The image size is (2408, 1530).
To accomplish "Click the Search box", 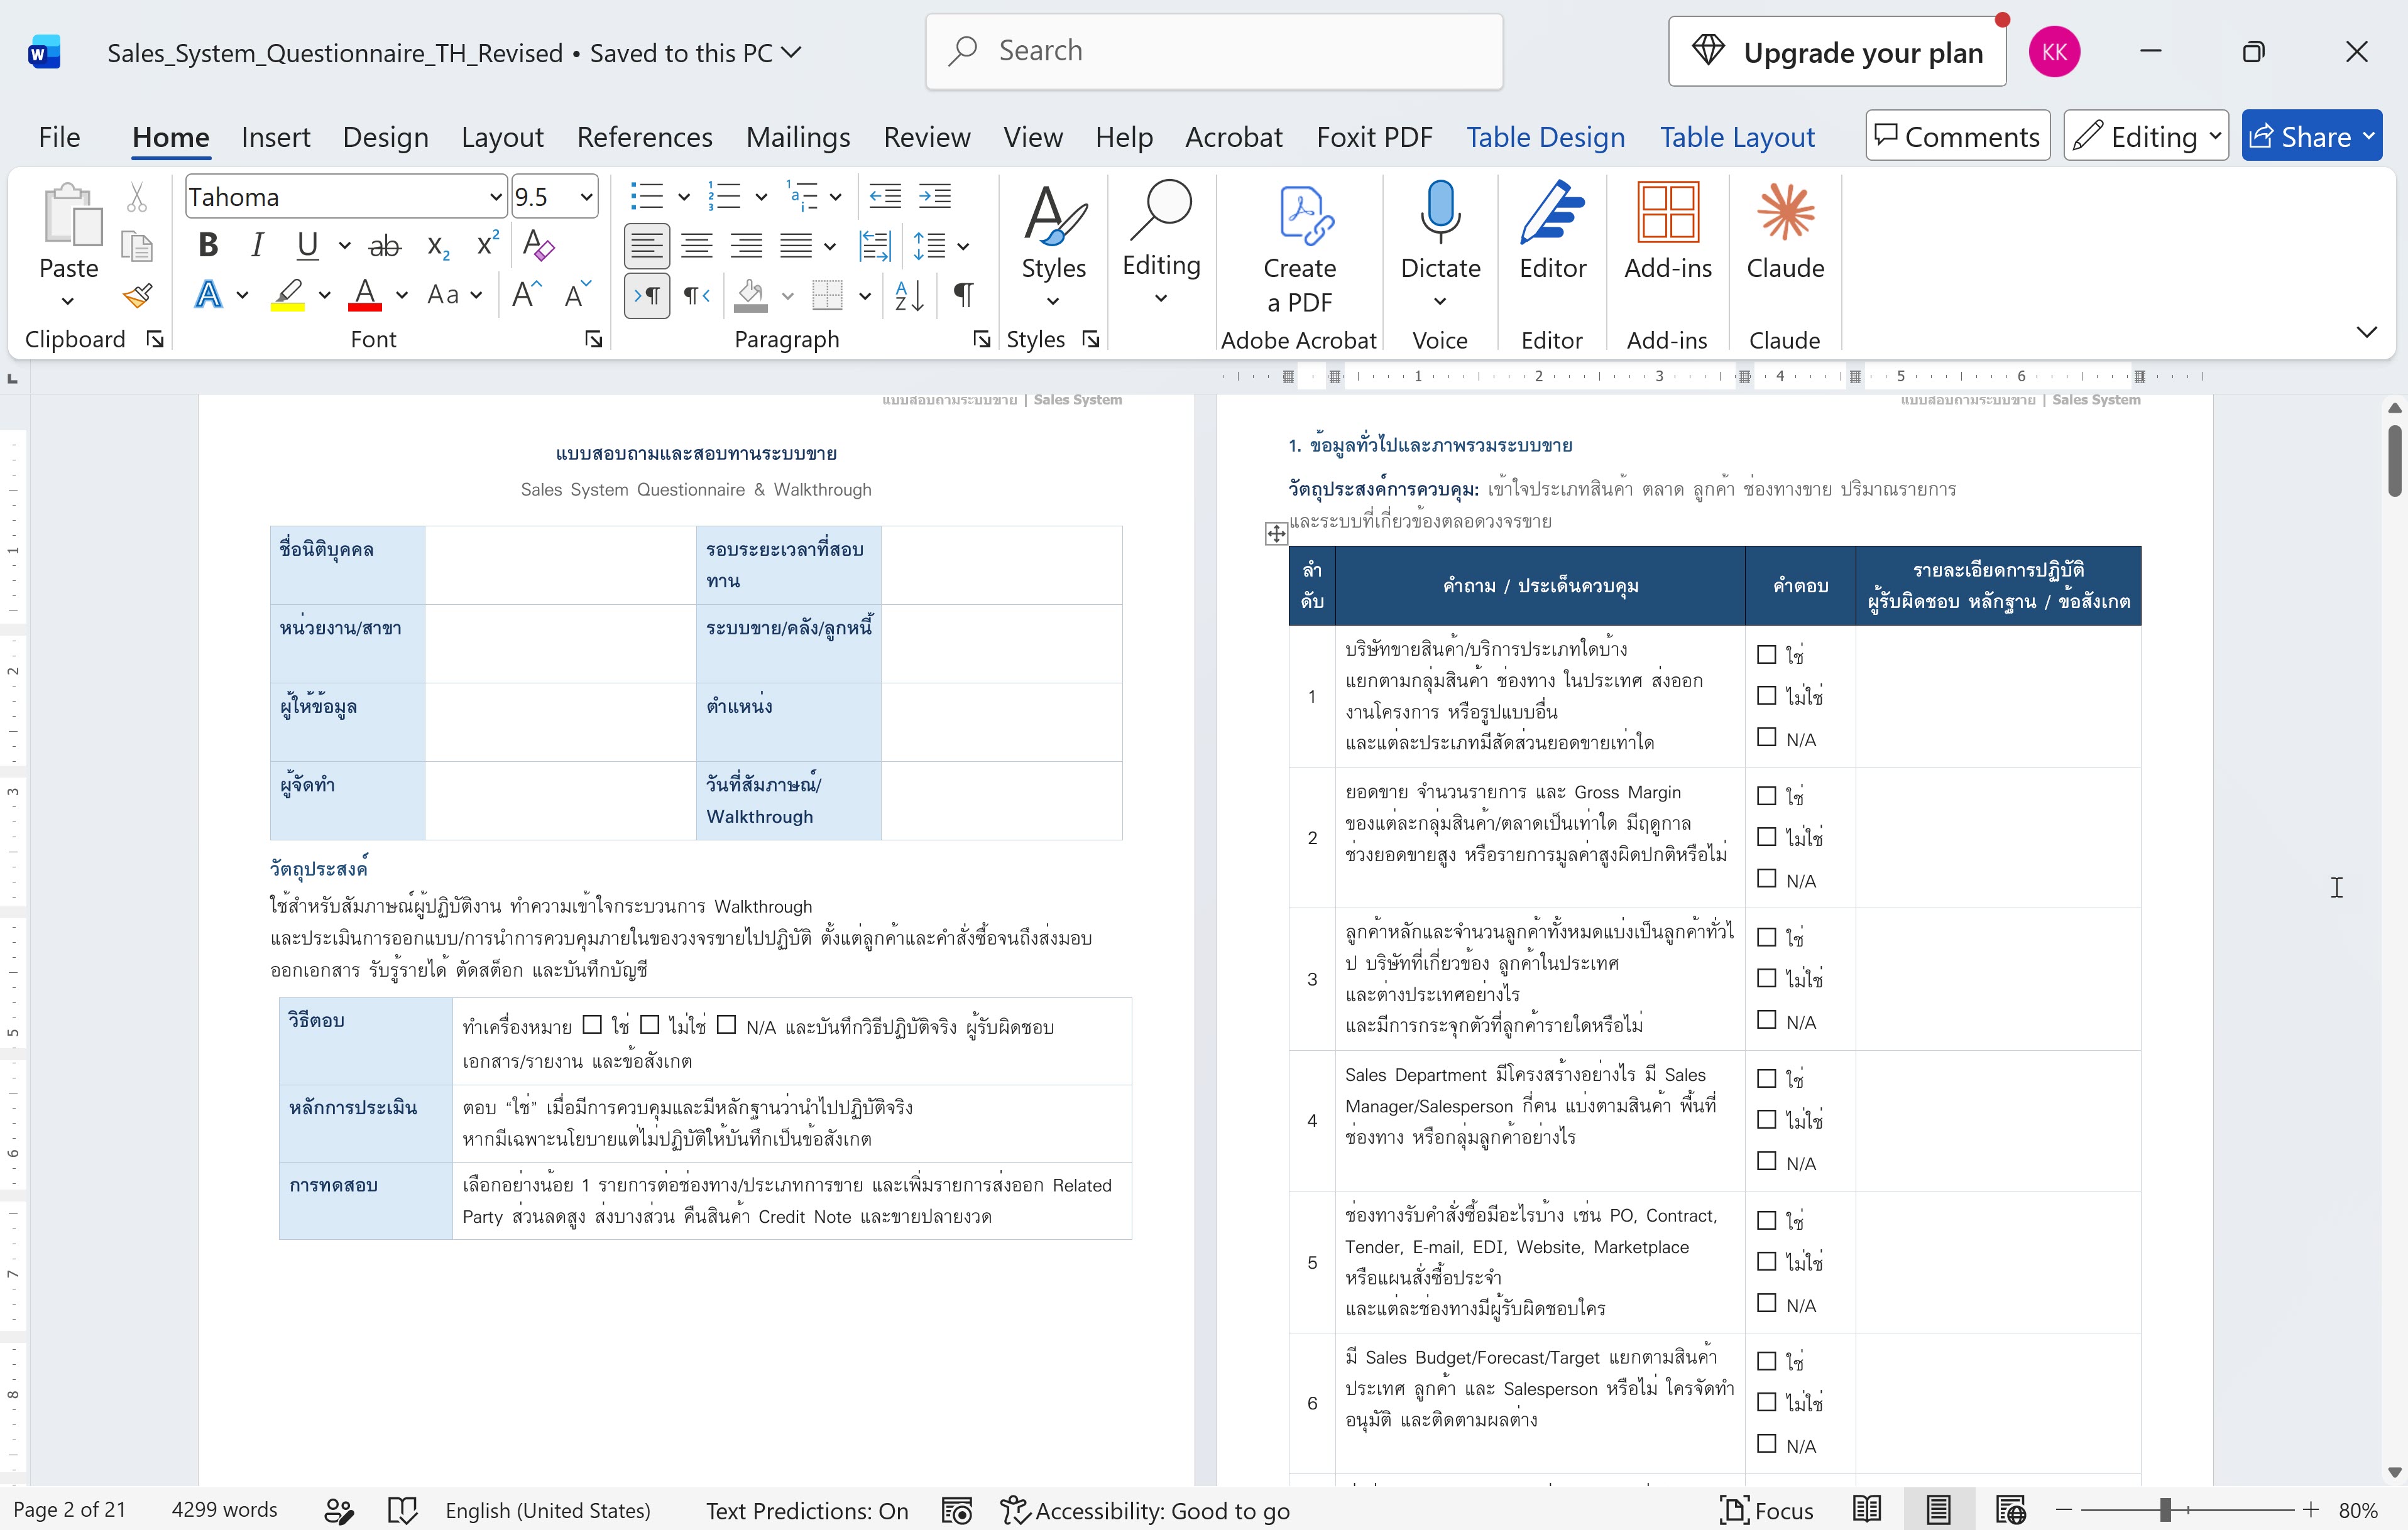I will click(1214, 51).
